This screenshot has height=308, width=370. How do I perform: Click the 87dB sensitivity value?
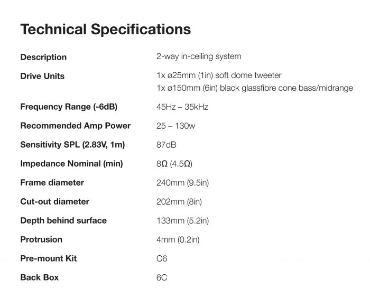coord(167,145)
